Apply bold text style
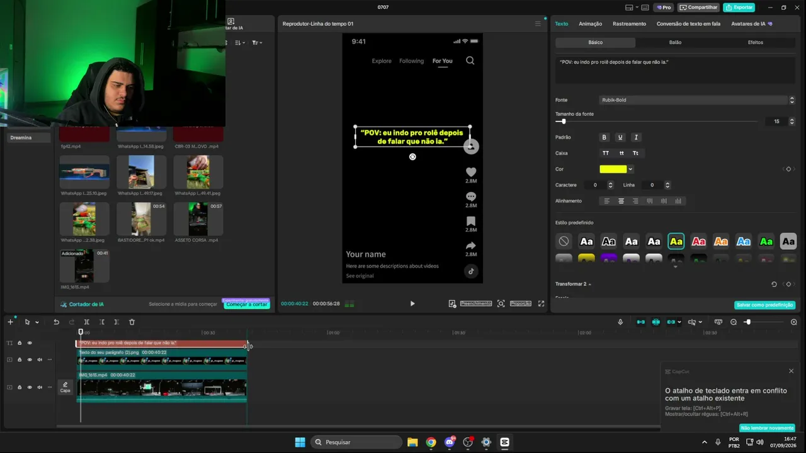The height and width of the screenshot is (453, 806). pos(604,137)
